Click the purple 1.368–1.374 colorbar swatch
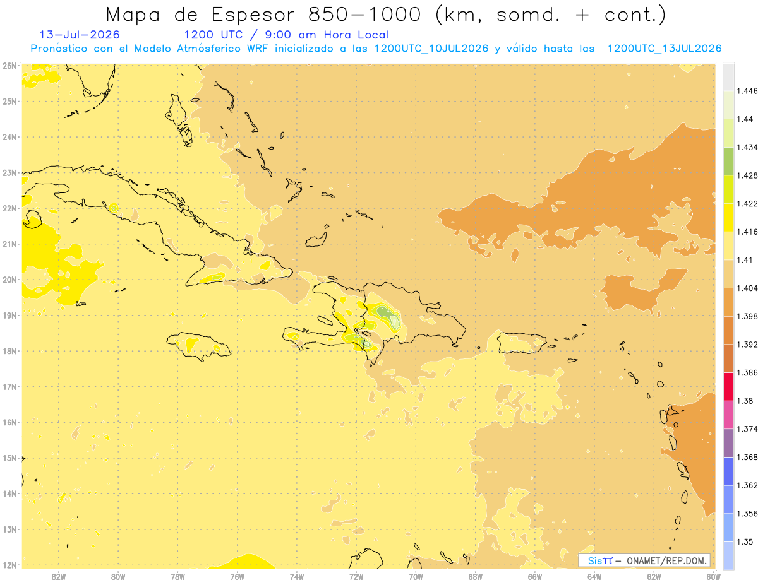This screenshot has height=585, width=758. (x=728, y=443)
